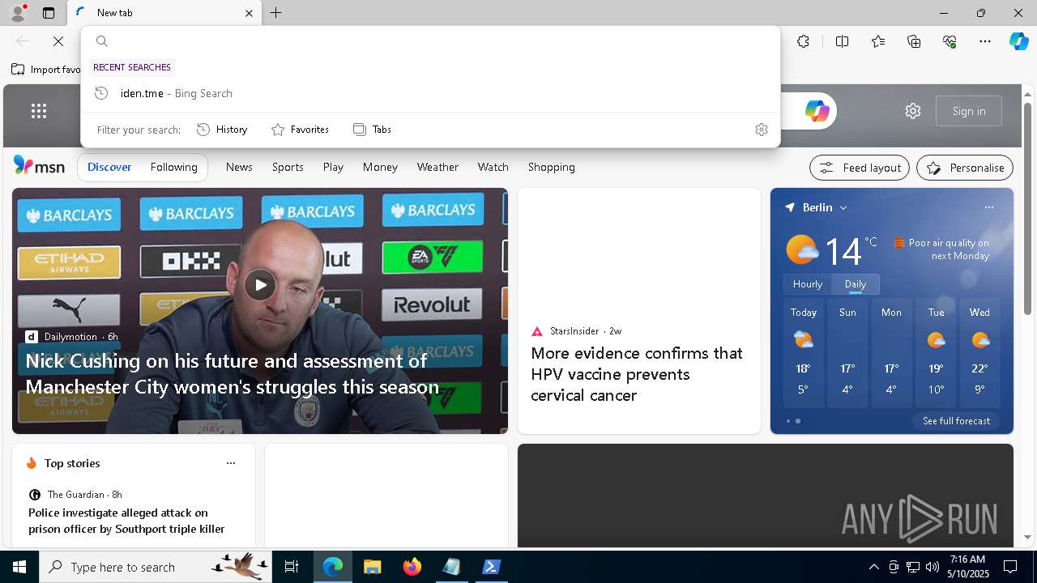Open notification center icon
Screen dimensions: 1037x583
point(1010,567)
